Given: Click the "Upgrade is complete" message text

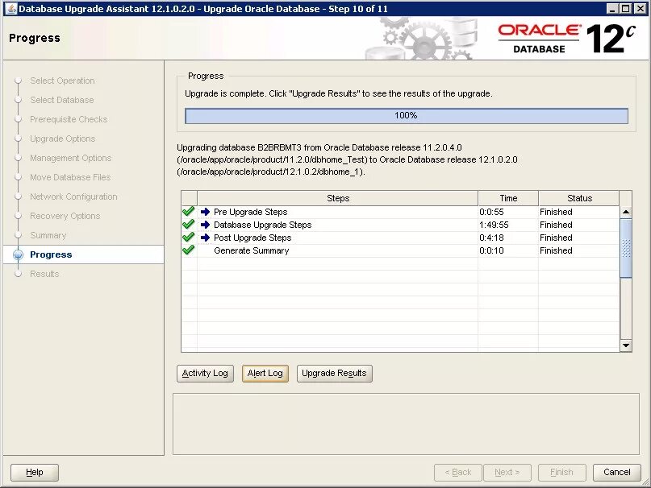Looking at the screenshot, I should point(338,93).
